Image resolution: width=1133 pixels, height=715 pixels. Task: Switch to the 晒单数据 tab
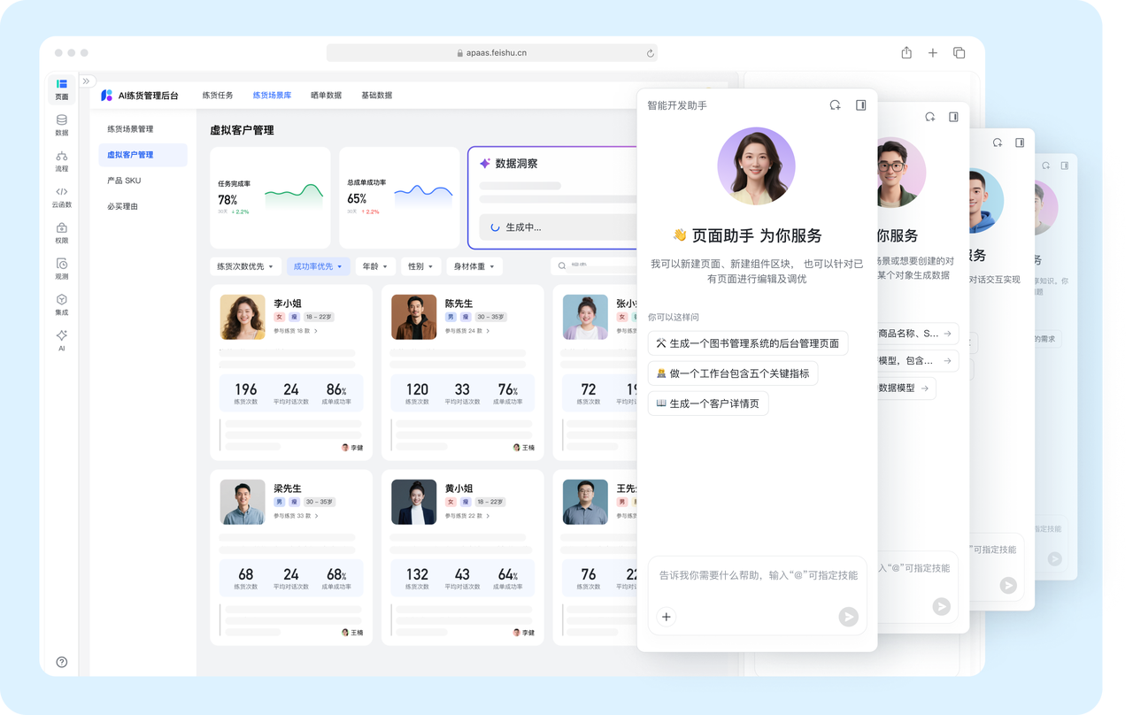(326, 96)
